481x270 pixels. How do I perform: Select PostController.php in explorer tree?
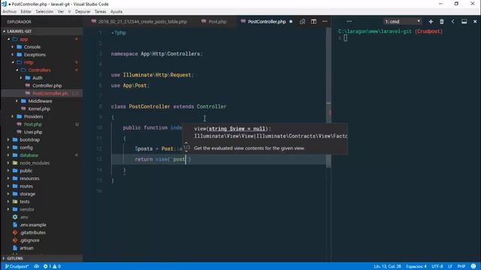50,93
